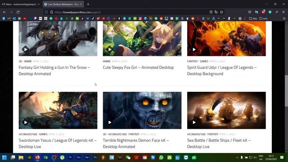288x162 pixels.
Task: Open the Windows Start menu
Action: 4,157
